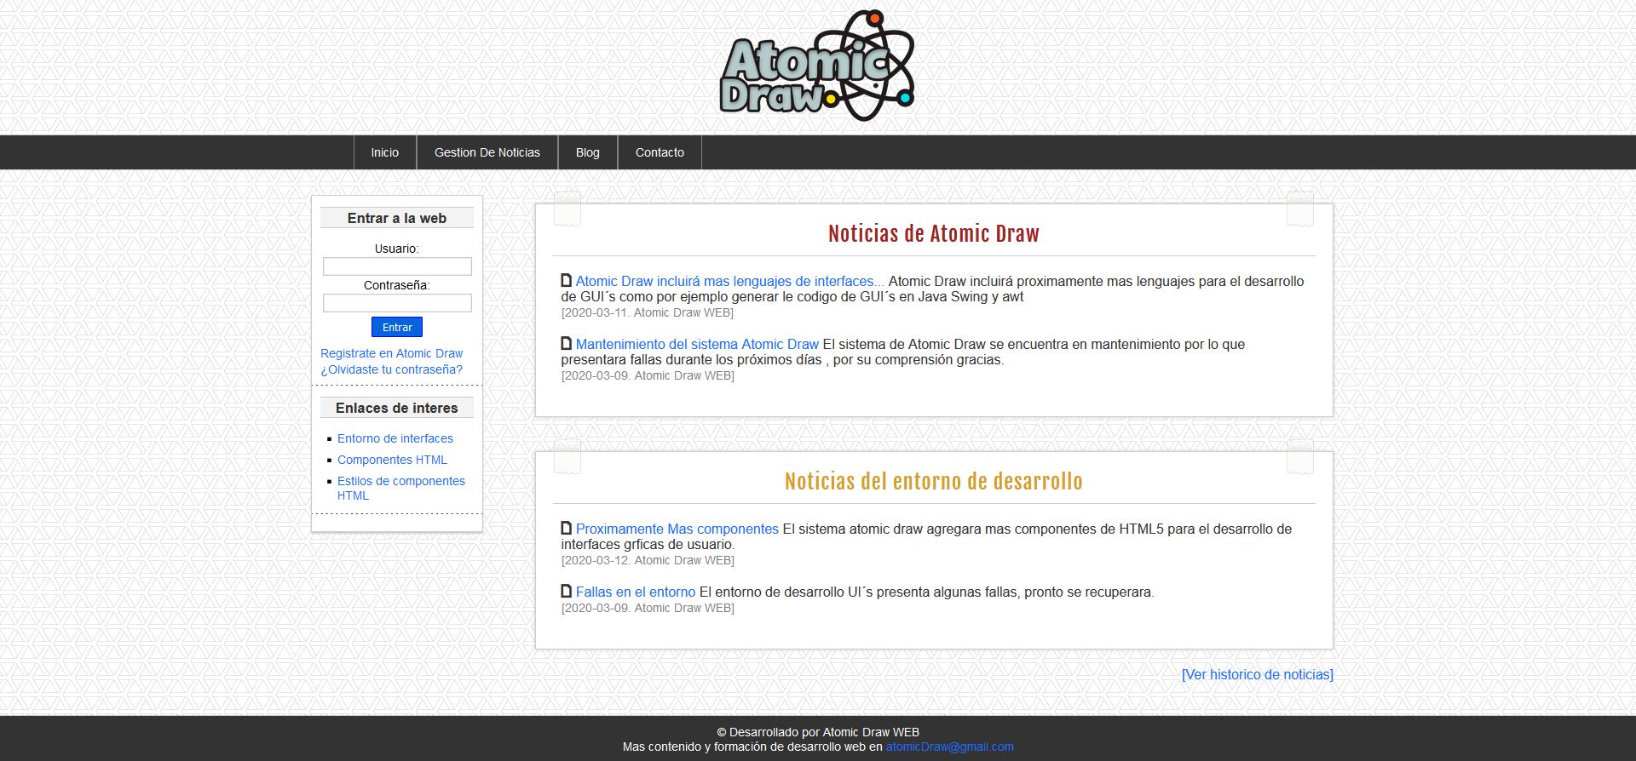This screenshot has width=1636, height=761.
Task: Open the 'Proximamente Mas componentes' news link
Action: pyautogui.click(x=677, y=529)
